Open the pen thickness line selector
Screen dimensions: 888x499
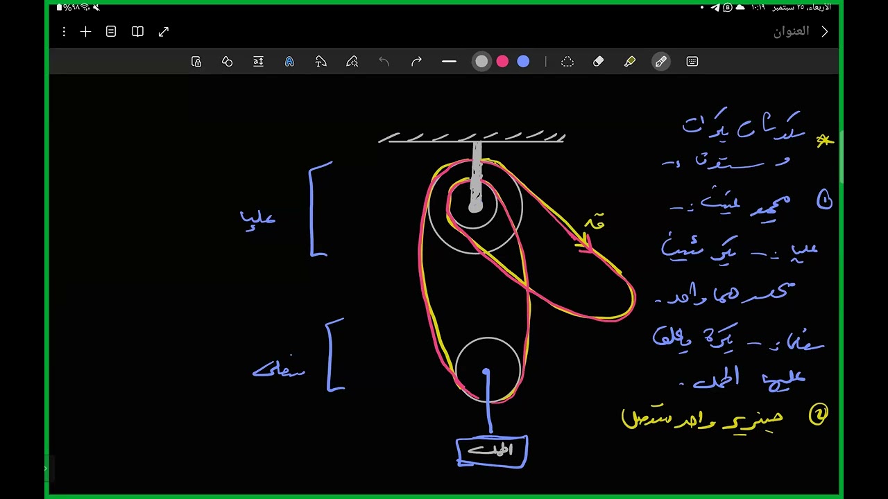449,62
